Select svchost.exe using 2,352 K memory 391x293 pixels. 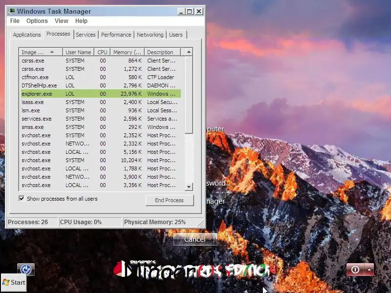pyautogui.click(x=100, y=135)
